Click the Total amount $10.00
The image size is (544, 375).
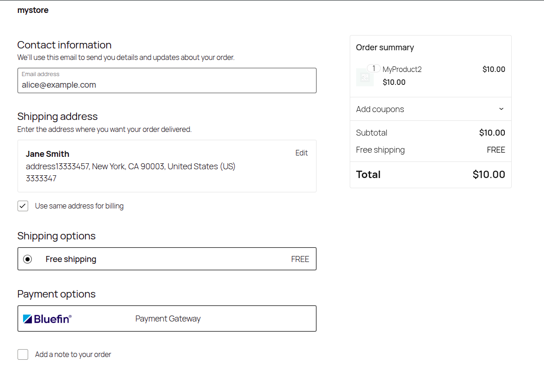(489, 174)
